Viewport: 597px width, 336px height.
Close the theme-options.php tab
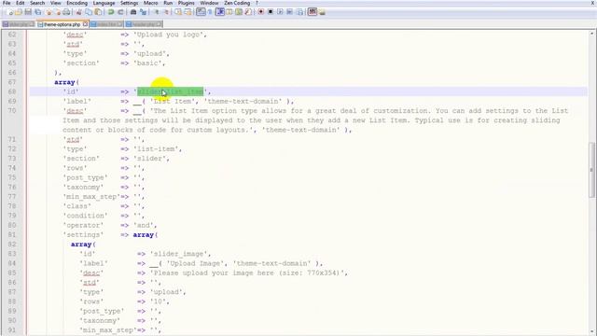click(85, 24)
